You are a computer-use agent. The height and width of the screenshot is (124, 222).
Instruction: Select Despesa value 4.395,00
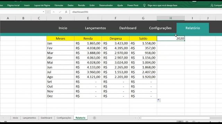[116, 48]
